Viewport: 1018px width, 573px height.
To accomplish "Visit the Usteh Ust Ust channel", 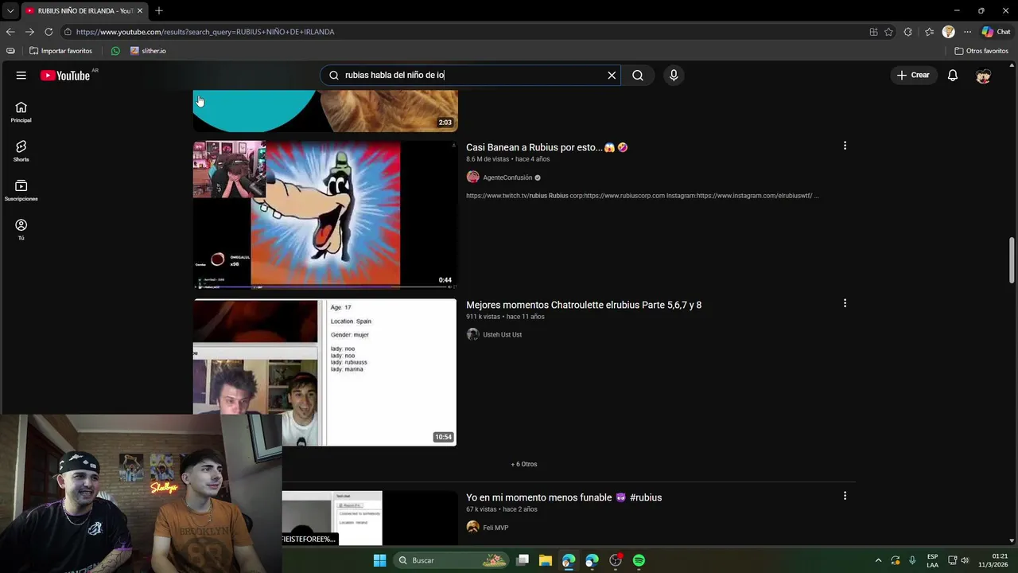I will 502,335.
